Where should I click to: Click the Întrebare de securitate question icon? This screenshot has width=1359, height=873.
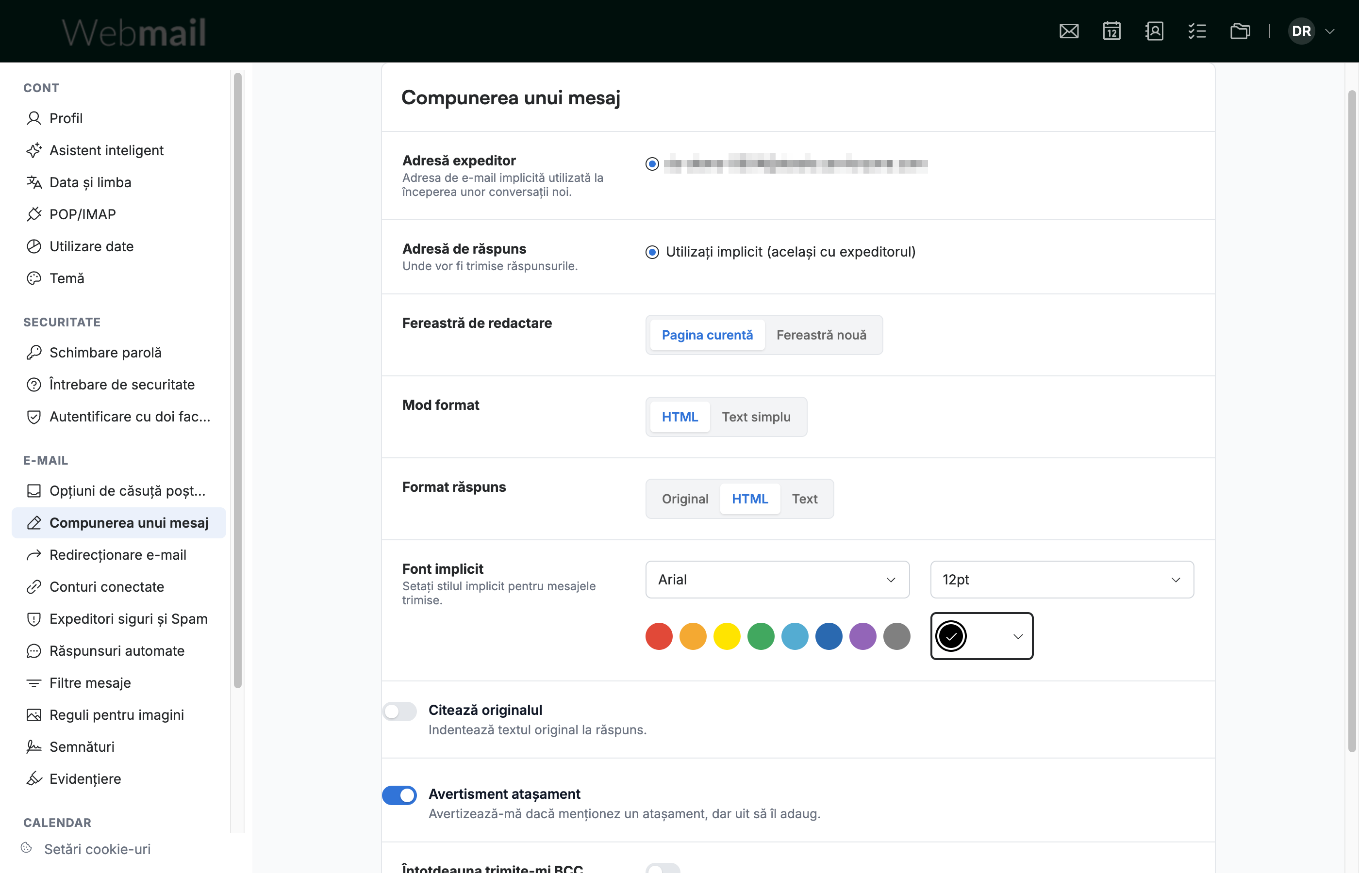[x=34, y=384]
